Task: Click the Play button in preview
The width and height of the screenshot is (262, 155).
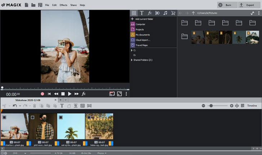Action: click(x=70, y=94)
